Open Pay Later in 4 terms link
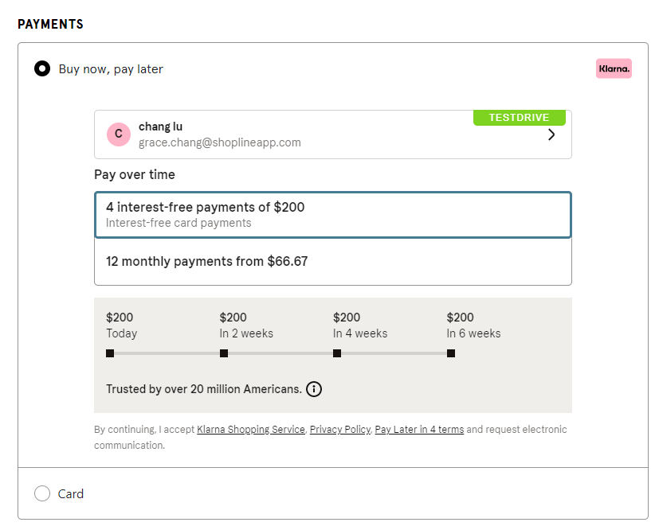Screen dimensions: 659x530 (x=419, y=429)
